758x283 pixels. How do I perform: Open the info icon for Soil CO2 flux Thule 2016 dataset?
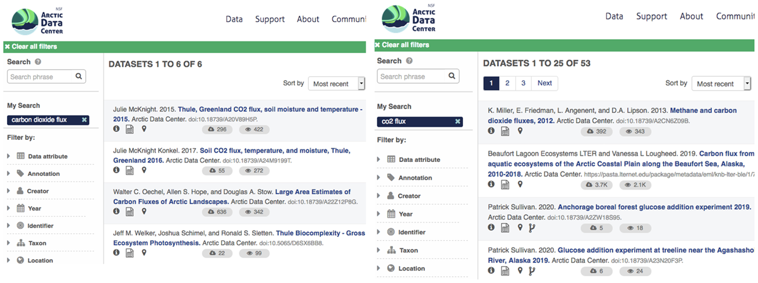(x=116, y=170)
